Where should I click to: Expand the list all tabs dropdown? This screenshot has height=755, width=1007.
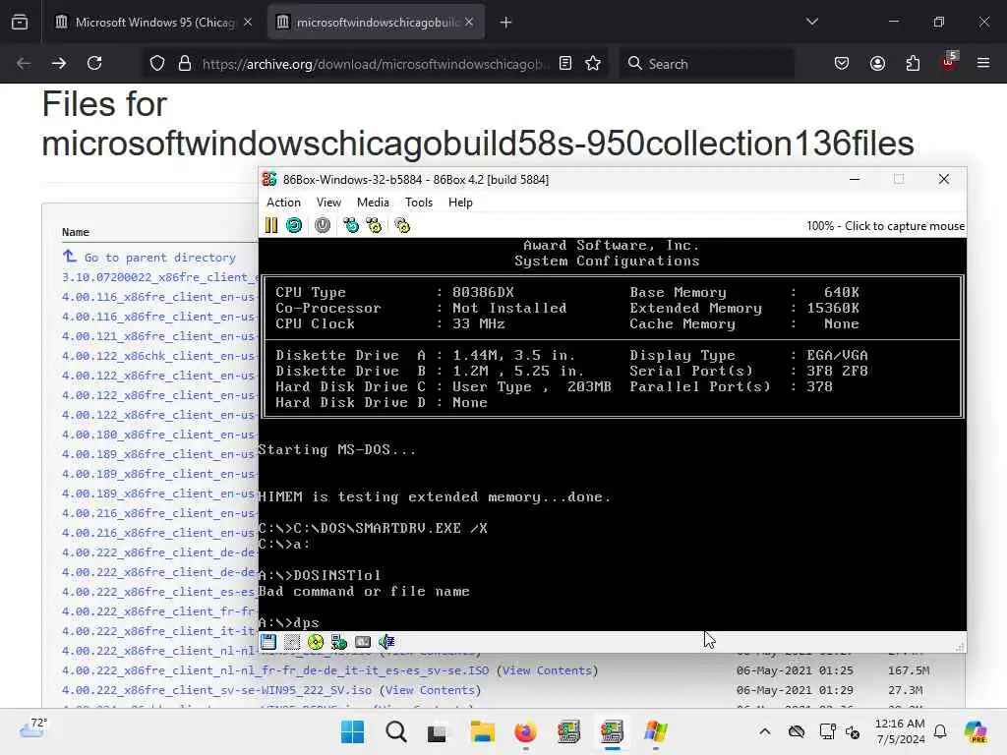811,23
